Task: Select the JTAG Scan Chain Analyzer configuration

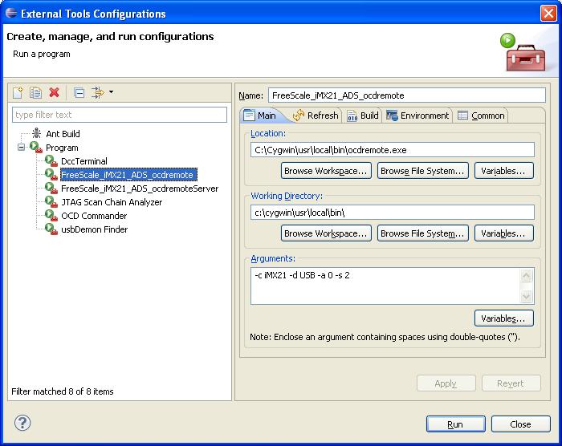Action: point(111,202)
